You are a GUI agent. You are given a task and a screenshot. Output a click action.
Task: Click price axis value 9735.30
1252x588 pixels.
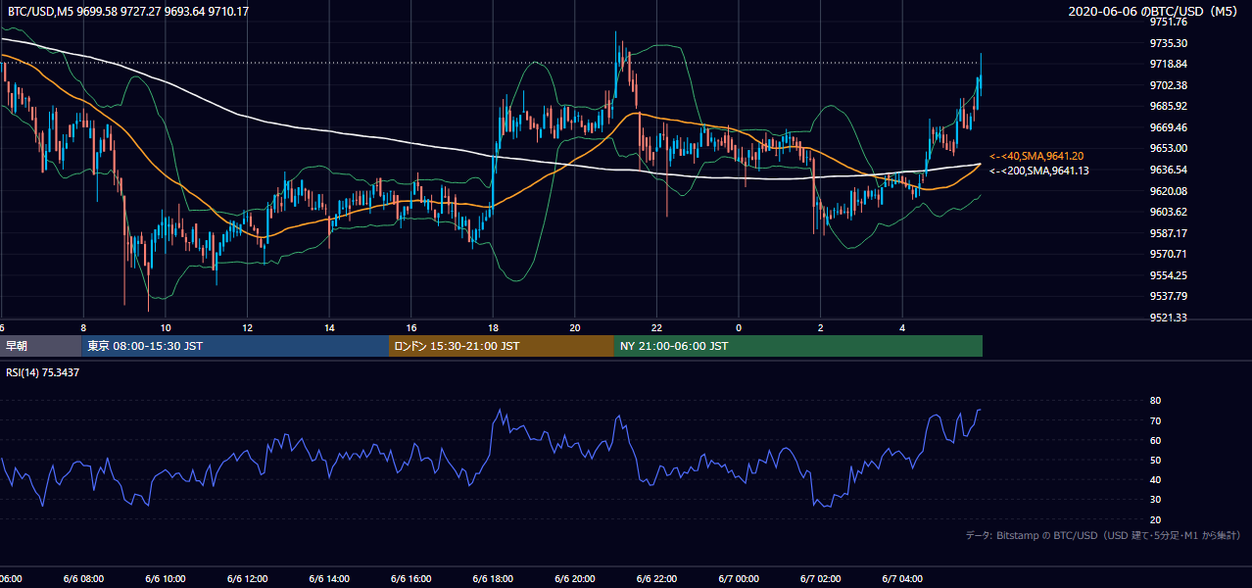pos(1168,43)
